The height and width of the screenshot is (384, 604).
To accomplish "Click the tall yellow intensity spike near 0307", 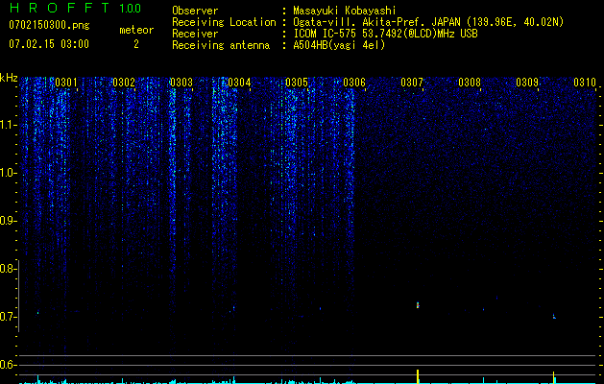I will 418,376.
